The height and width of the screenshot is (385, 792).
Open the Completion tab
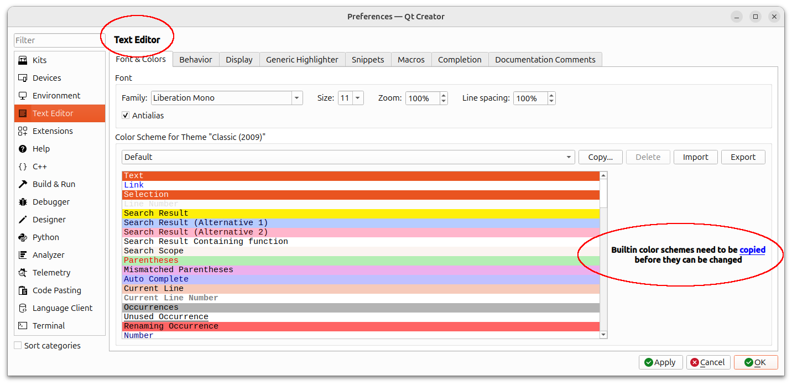click(x=460, y=60)
